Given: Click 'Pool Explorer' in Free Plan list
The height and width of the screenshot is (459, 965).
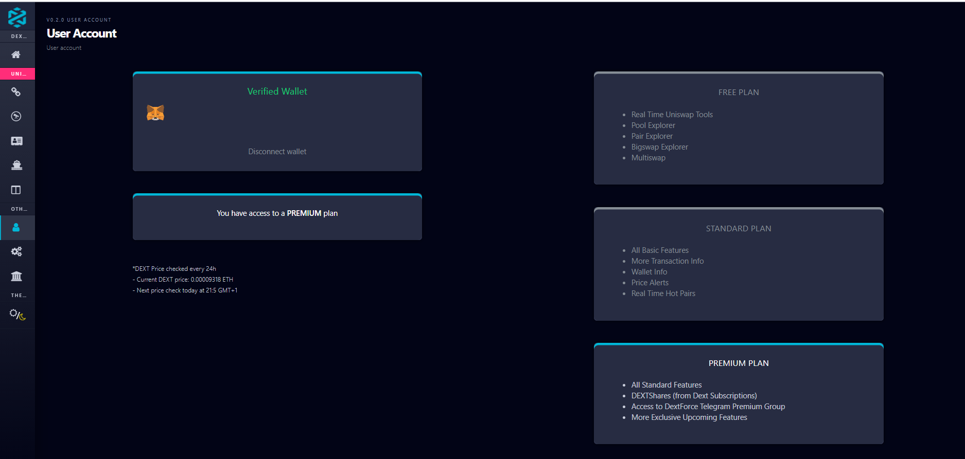Looking at the screenshot, I should (x=653, y=125).
